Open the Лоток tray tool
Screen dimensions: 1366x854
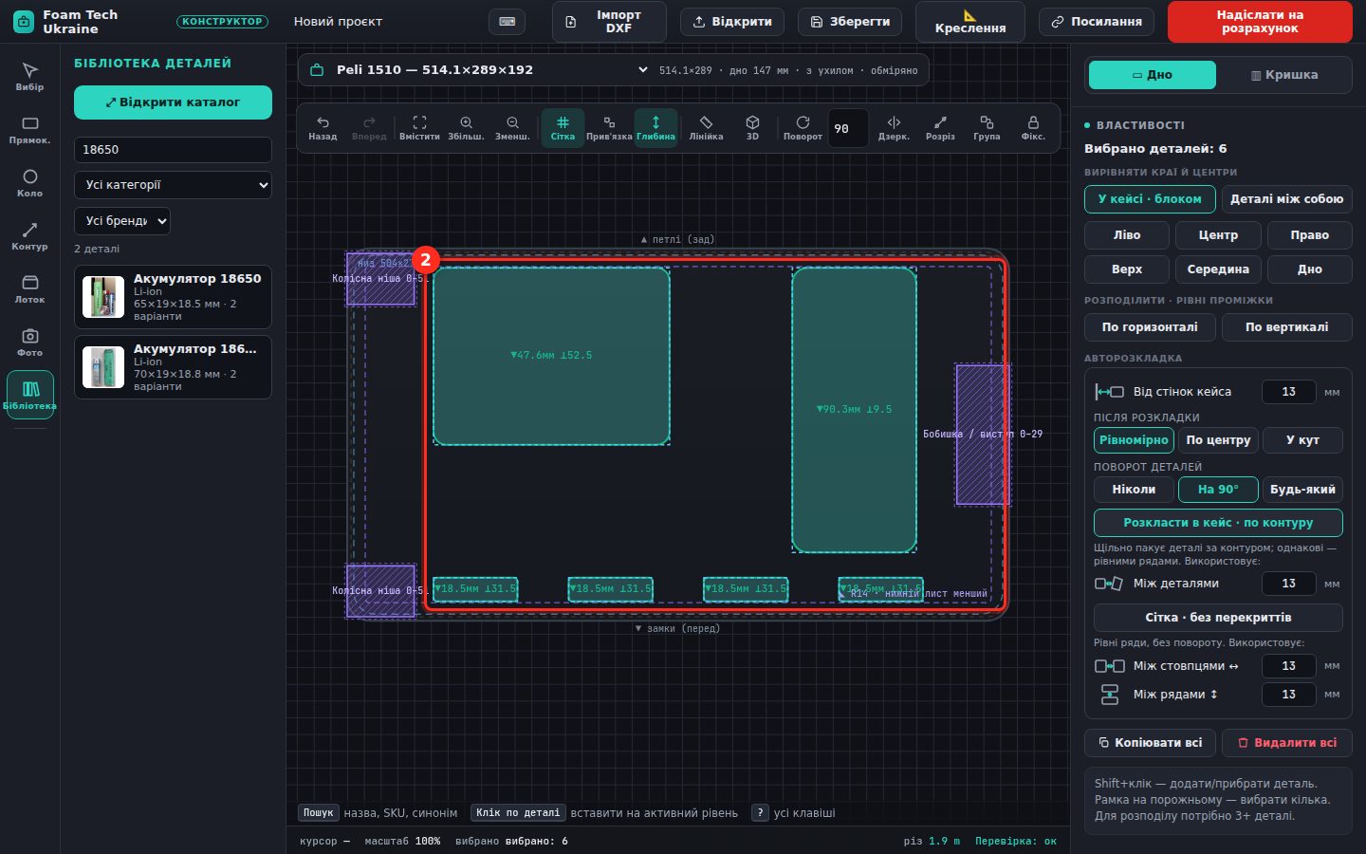tap(29, 289)
